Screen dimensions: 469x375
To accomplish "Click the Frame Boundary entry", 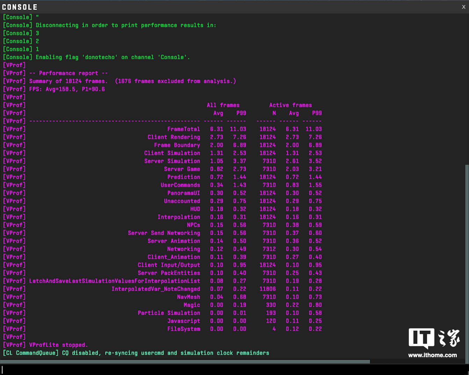I will pyautogui.click(x=177, y=145).
